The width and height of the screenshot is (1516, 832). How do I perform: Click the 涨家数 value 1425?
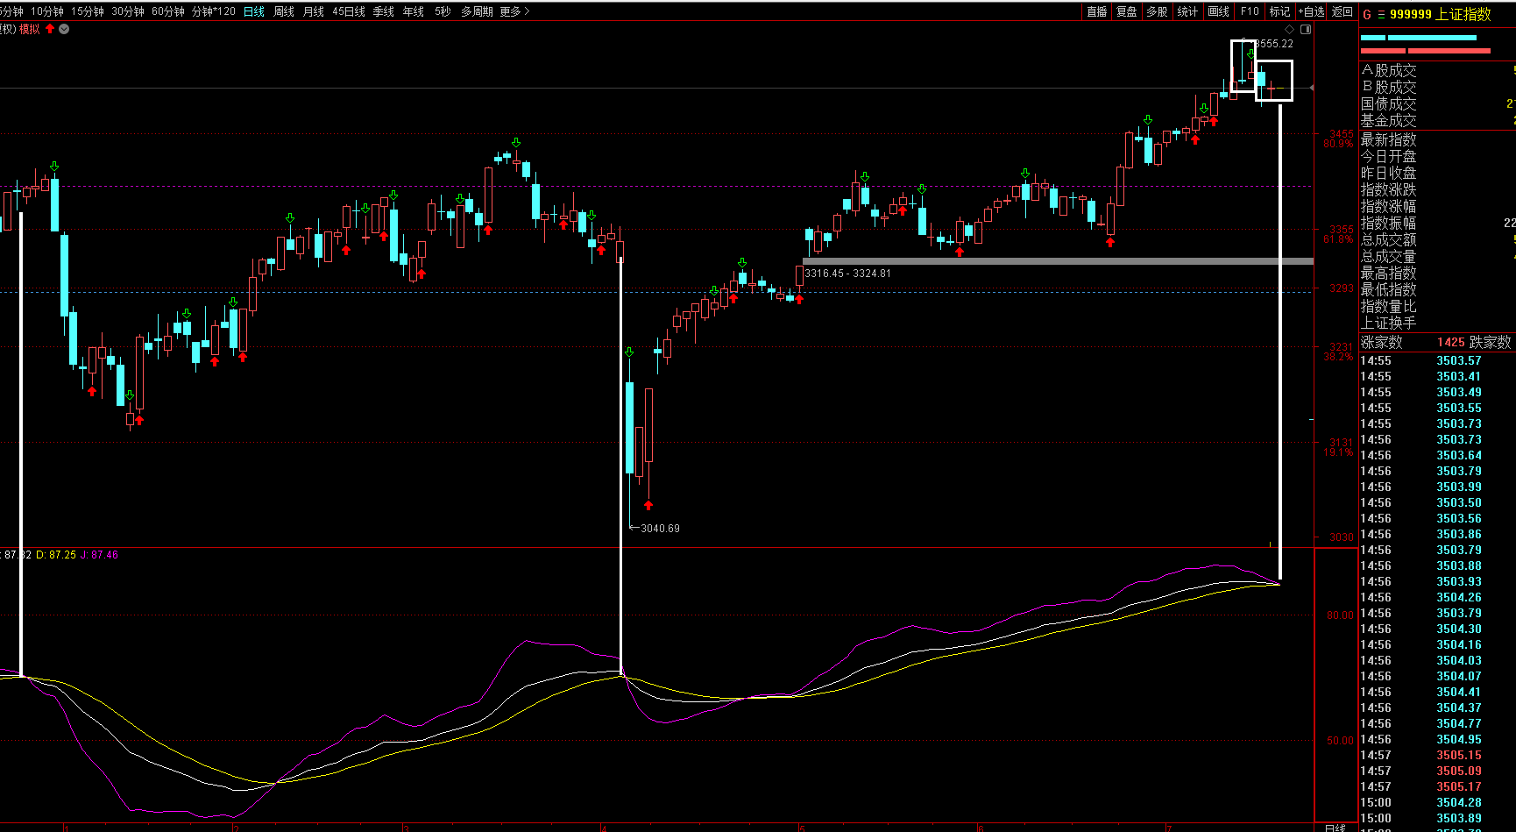pyautogui.click(x=1451, y=342)
